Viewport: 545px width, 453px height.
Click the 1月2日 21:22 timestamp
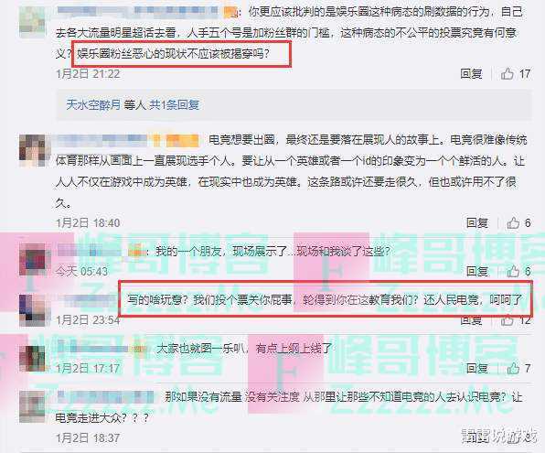(x=88, y=74)
